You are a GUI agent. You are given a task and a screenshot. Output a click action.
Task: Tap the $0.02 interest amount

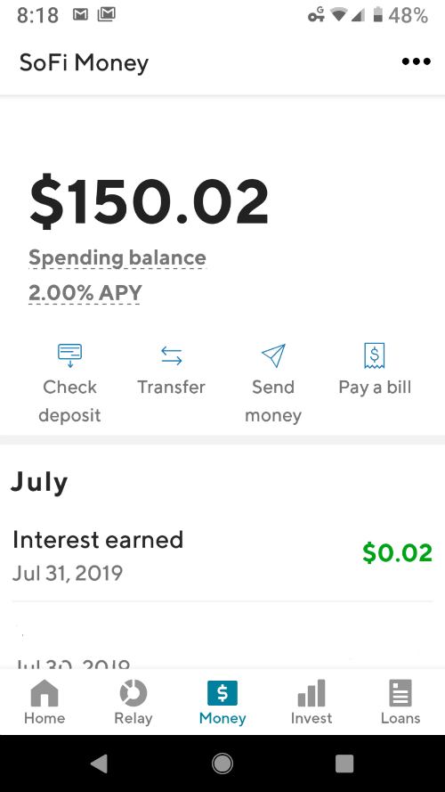coord(398,552)
